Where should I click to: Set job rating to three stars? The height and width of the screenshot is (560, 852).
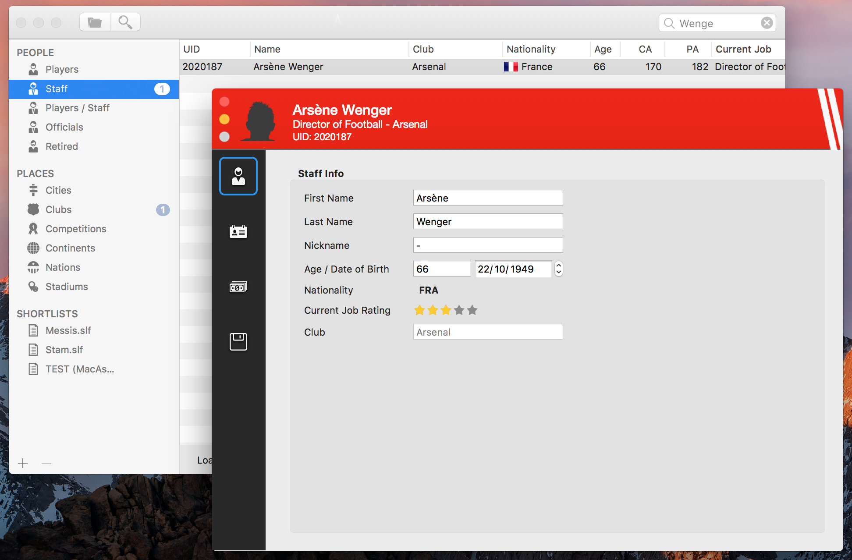coord(446,310)
